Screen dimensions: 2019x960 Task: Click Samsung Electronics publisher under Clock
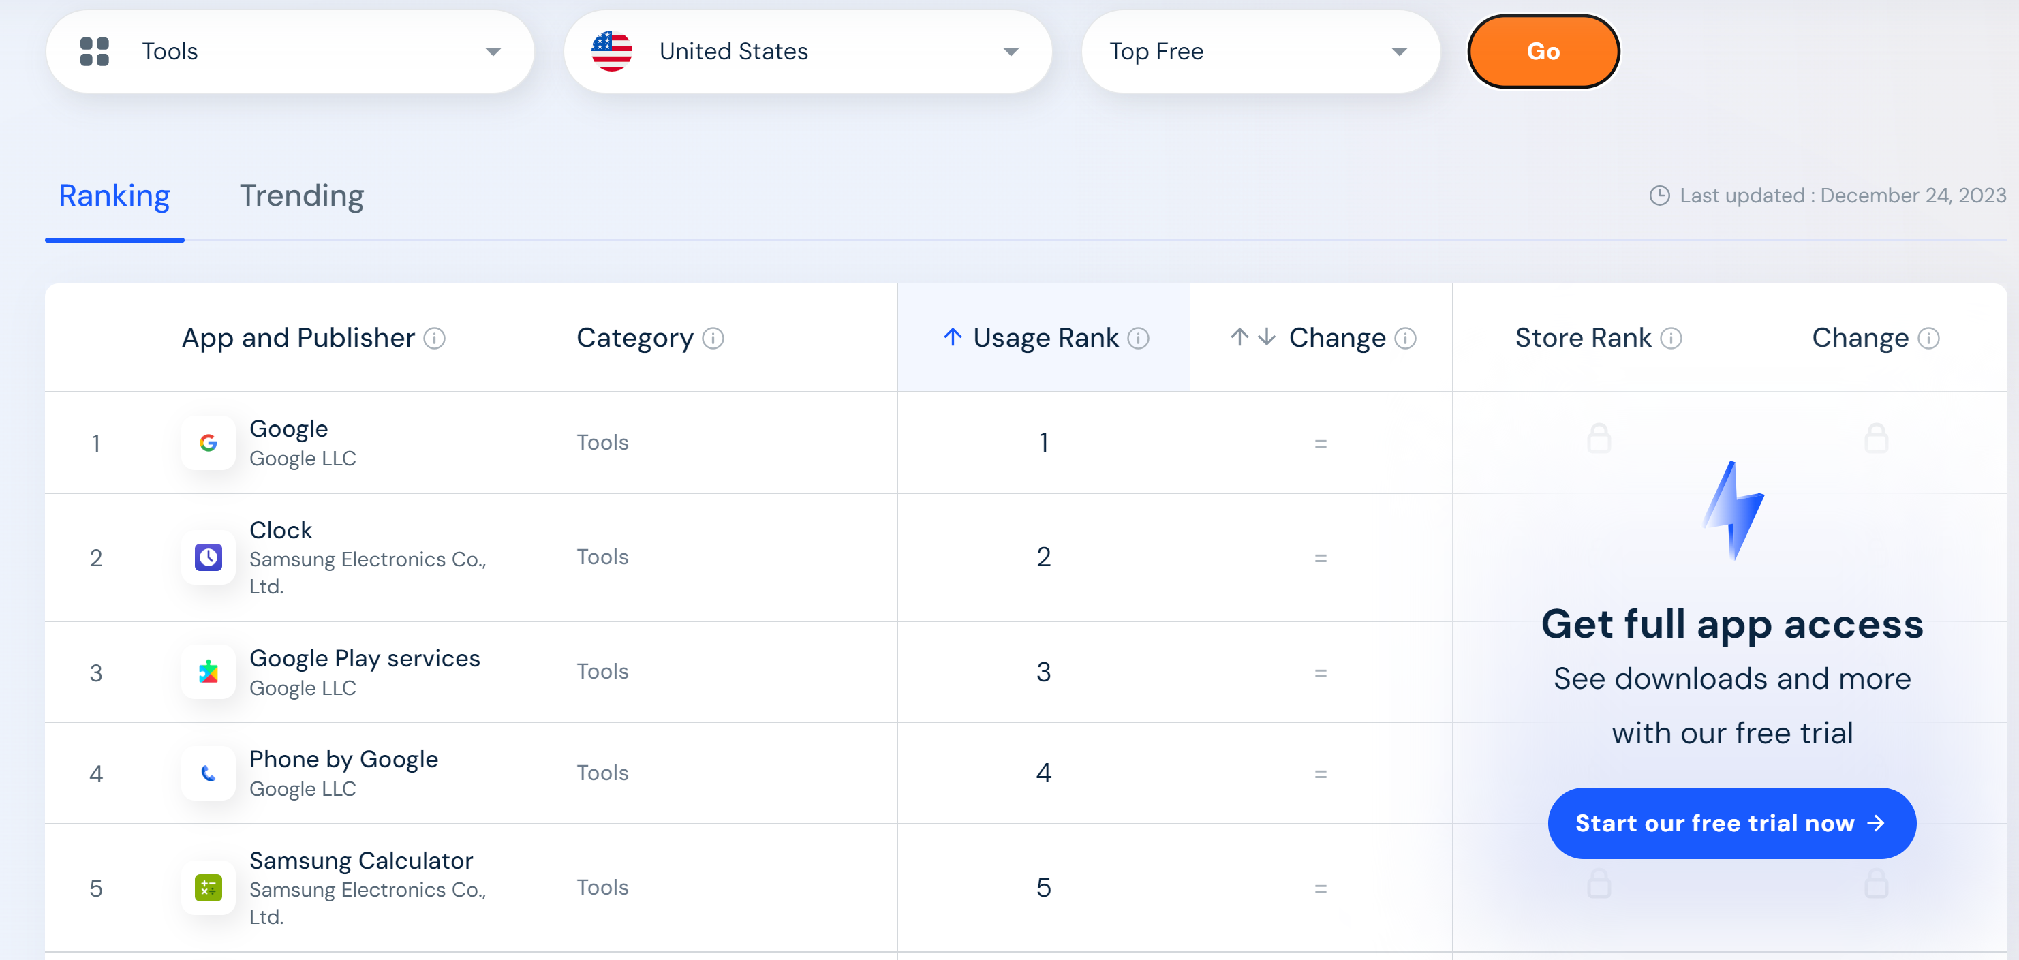(x=367, y=573)
